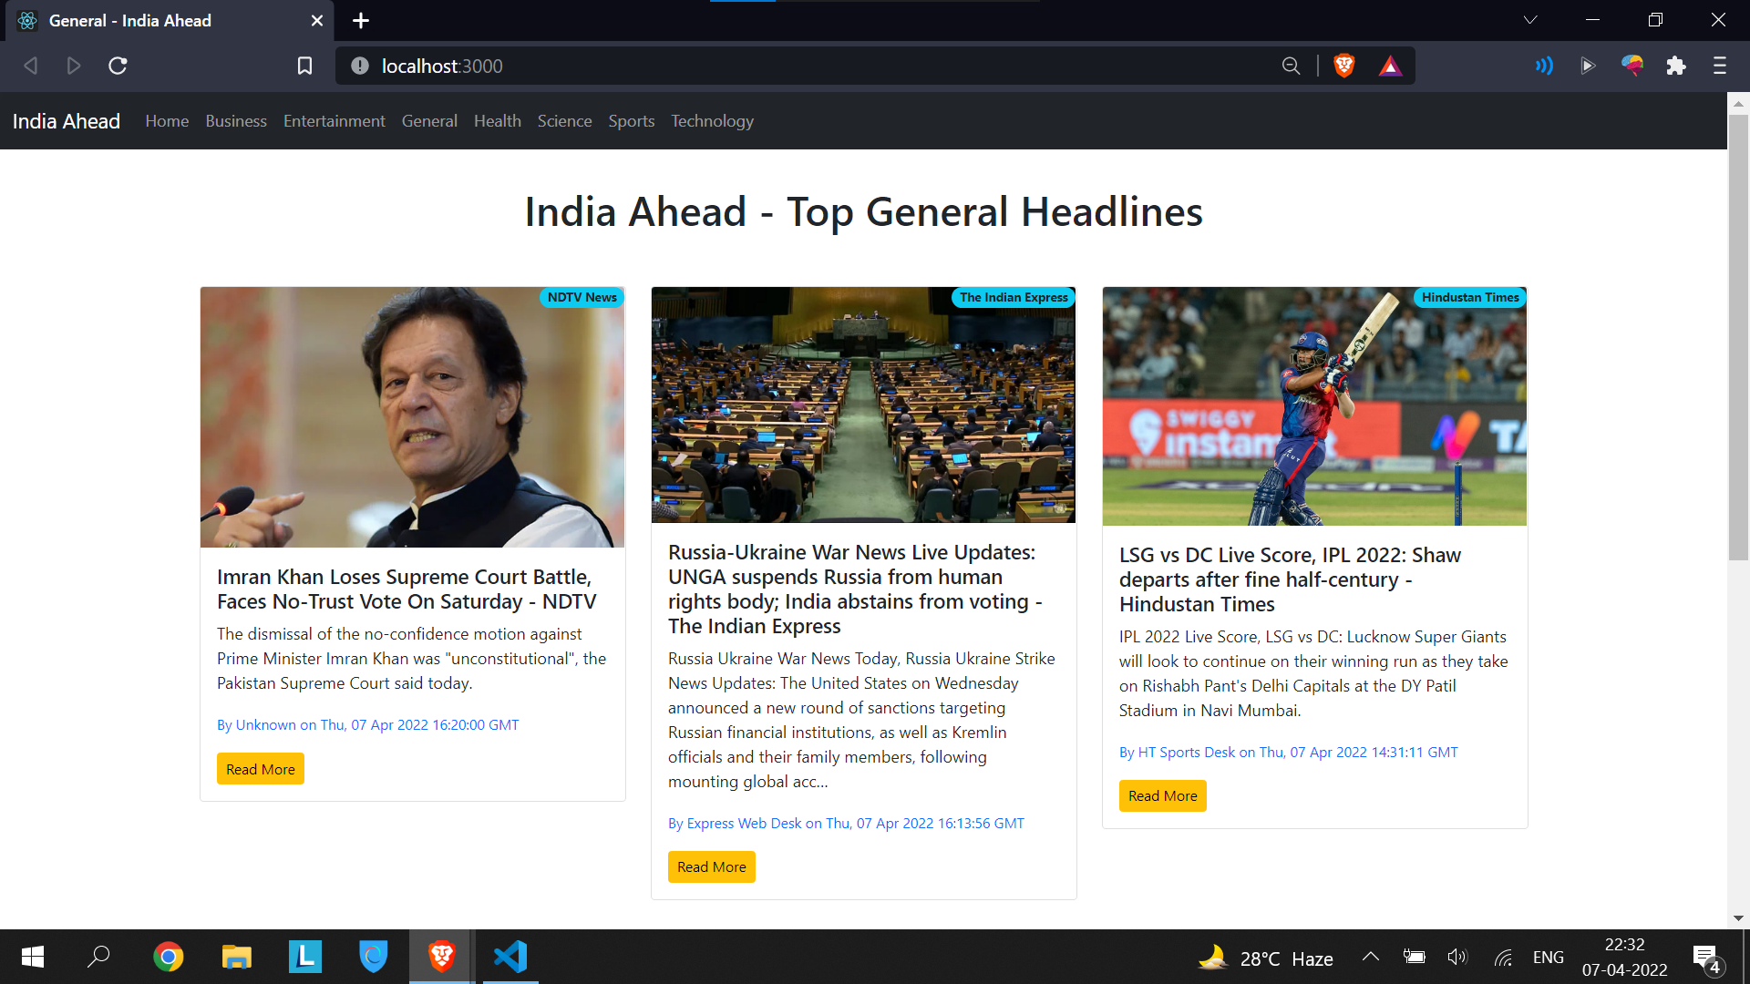Open the Hindustan Times LSG vs DC article link
This screenshot has width=1750, height=984.
1290,579
